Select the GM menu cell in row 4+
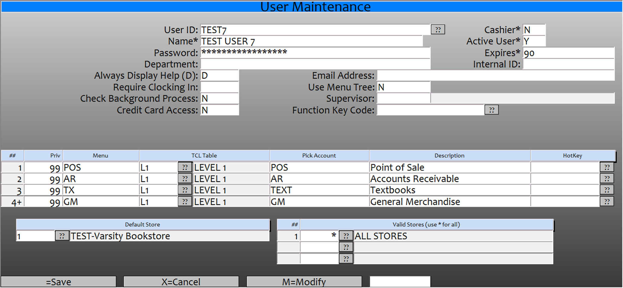This screenshot has height=288, width=623. tap(101, 202)
